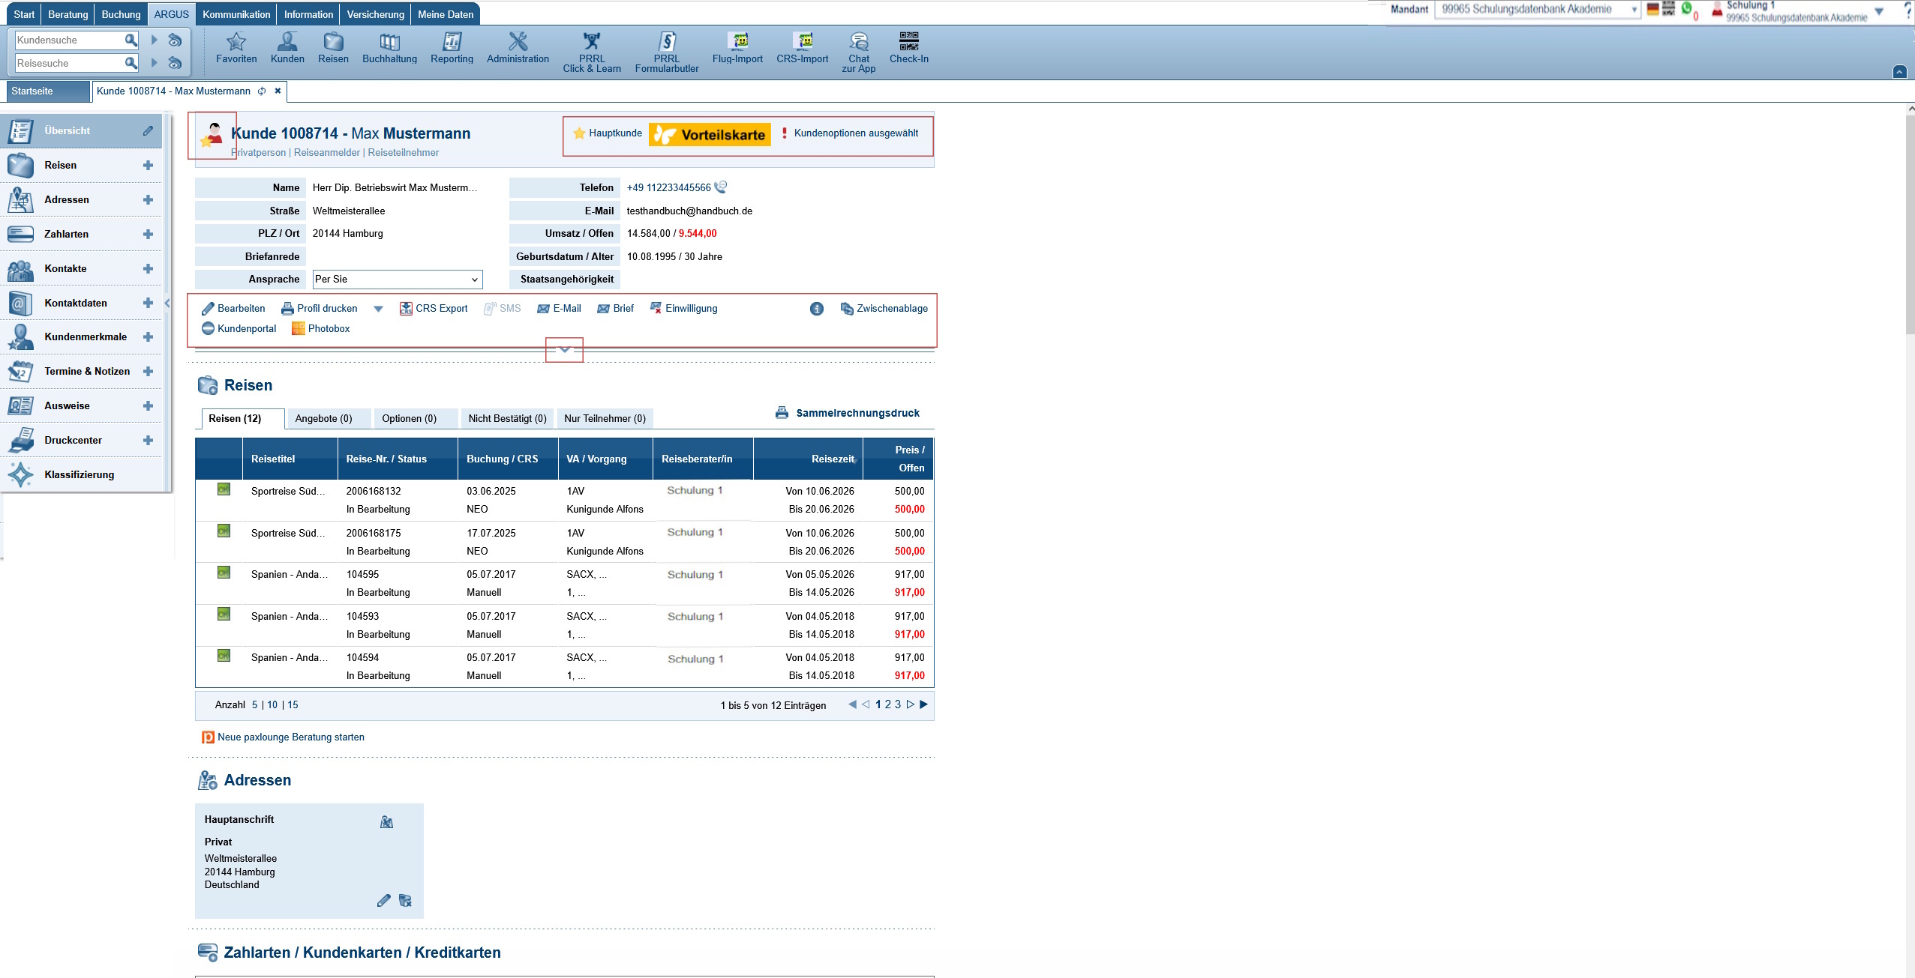The height and width of the screenshot is (978, 1915).
Task: Click the Übersicht edit pencil icon
Action: point(148,130)
